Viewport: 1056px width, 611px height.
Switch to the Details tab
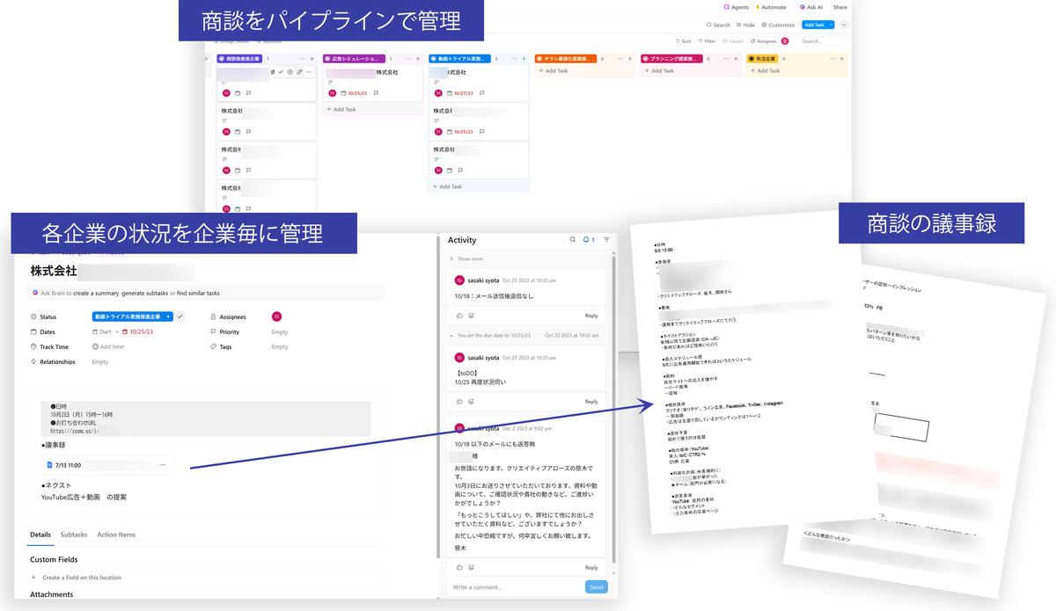click(x=40, y=535)
